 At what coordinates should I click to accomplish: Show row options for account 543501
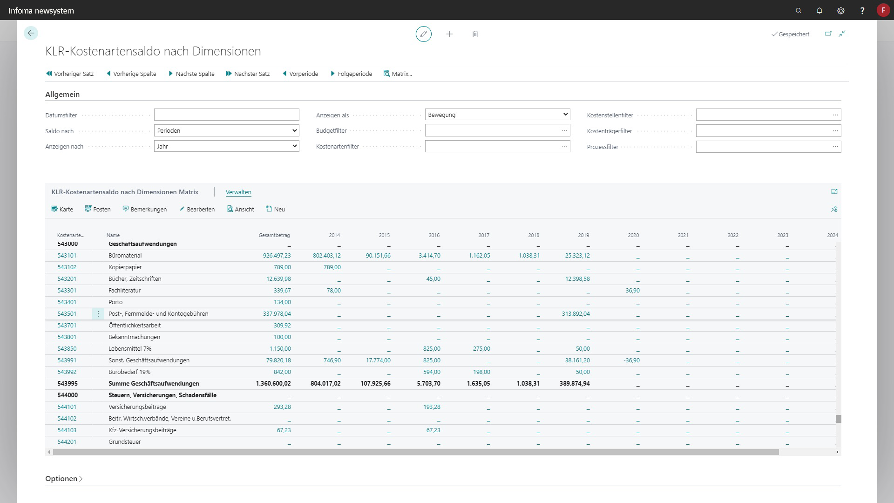click(98, 314)
